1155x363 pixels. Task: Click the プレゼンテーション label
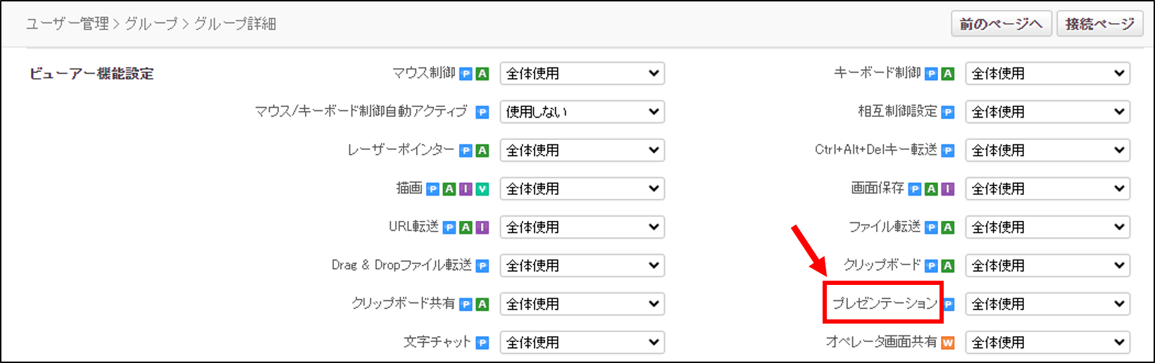tap(885, 304)
